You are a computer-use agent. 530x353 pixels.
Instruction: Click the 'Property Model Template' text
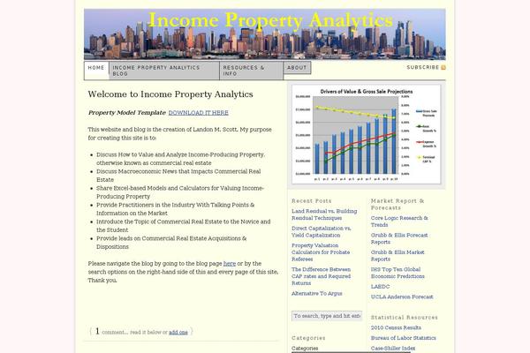coord(126,113)
